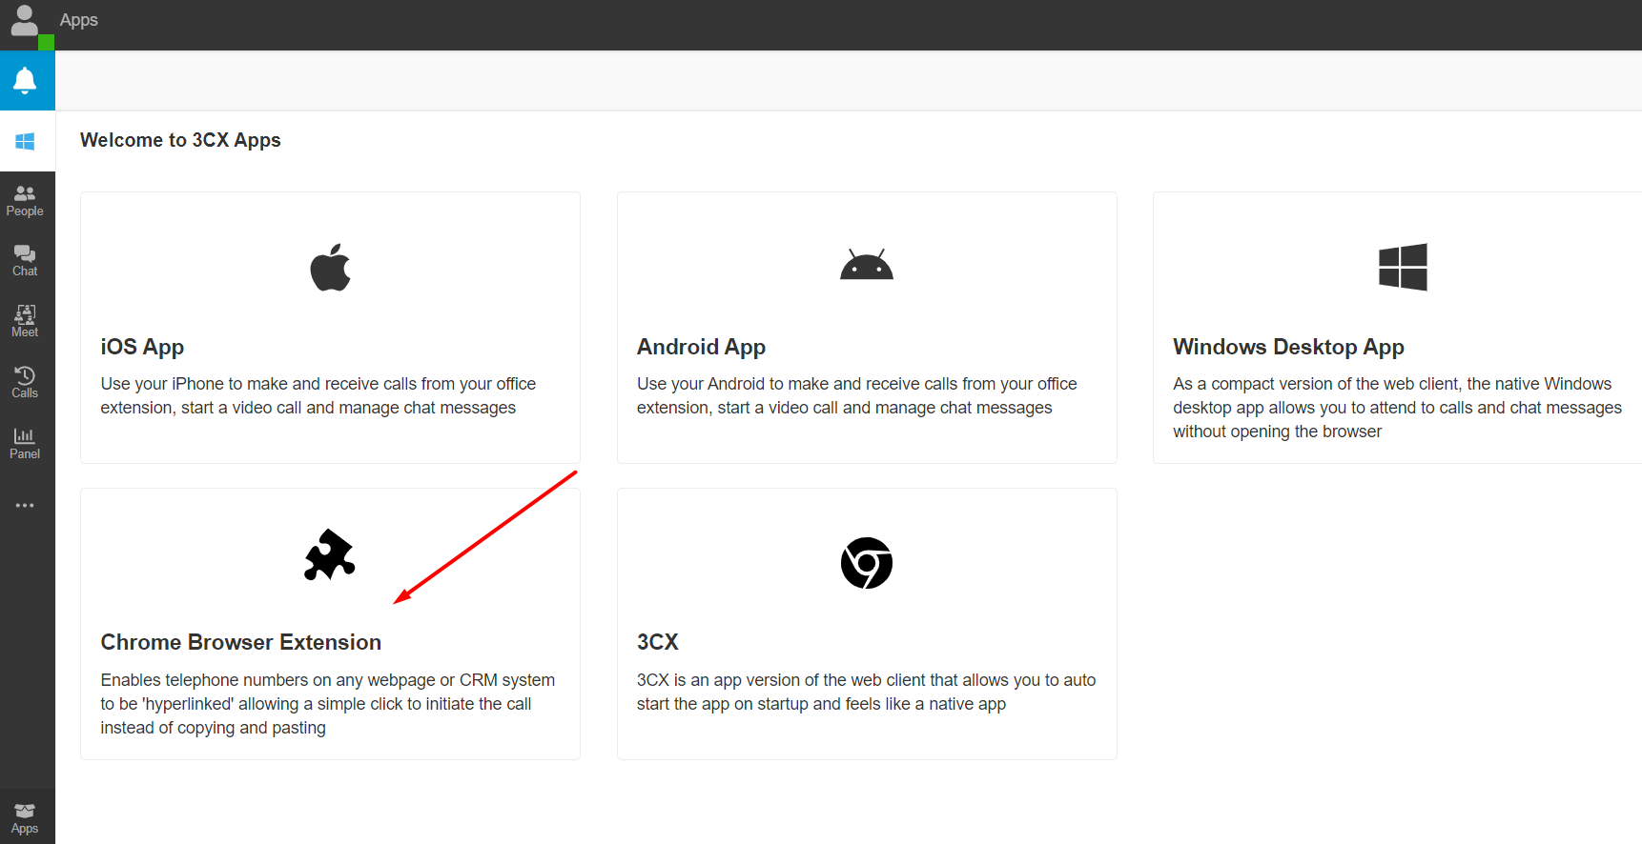Click the Apple logo icon
Image resolution: width=1642 pixels, height=844 pixels.
[x=331, y=268]
